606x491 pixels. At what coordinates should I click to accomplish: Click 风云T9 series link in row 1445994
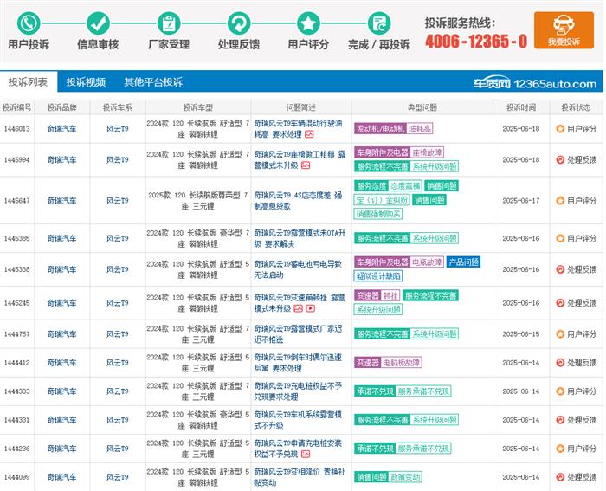click(118, 159)
